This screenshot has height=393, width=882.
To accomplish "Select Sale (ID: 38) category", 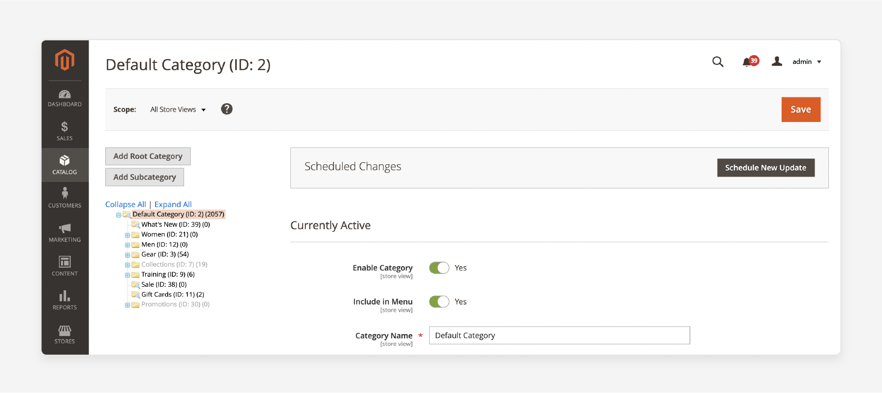I will pos(164,284).
